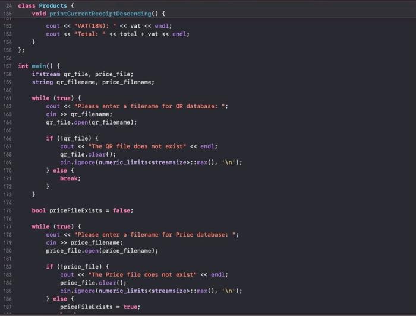
Task: Click the "The QR file does not exist" string
Action: coord(137,146)
